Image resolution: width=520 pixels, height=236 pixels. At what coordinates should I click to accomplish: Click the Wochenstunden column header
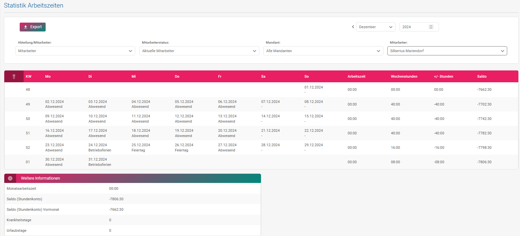pos(404,76)
